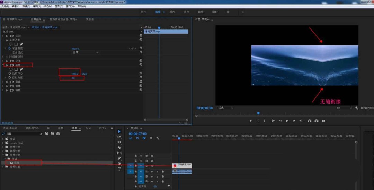Open timeline display settings wrench
Image resolution: width=374 pixels, height=190 pixels.
[158, 138]
